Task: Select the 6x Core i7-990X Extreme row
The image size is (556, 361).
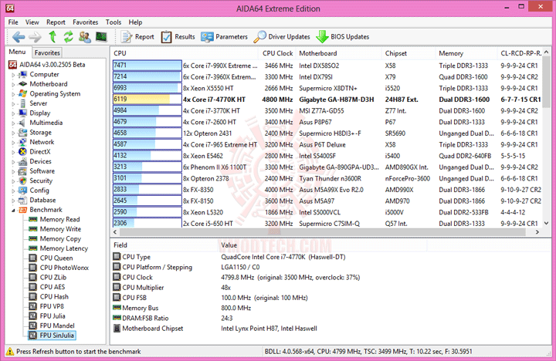Action: (x=327, y=66)
